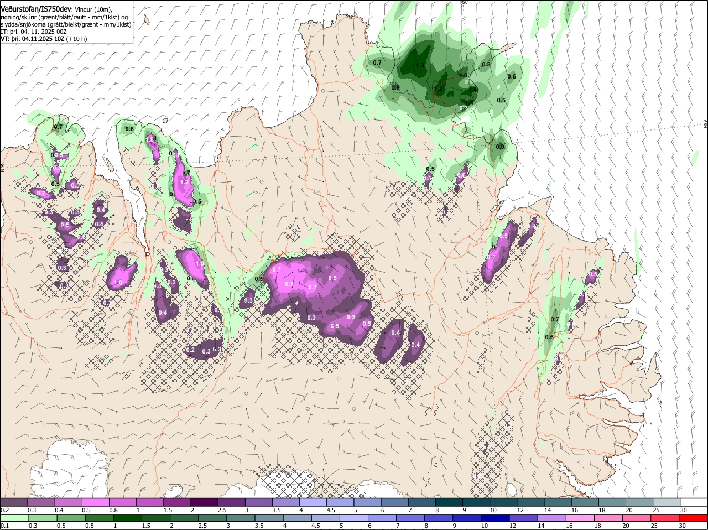Screen dimensions: 708x530
Task: Pick the palest green swatch at rain scale 0.1
Action: pyautogui.click(x=15, y=517)
